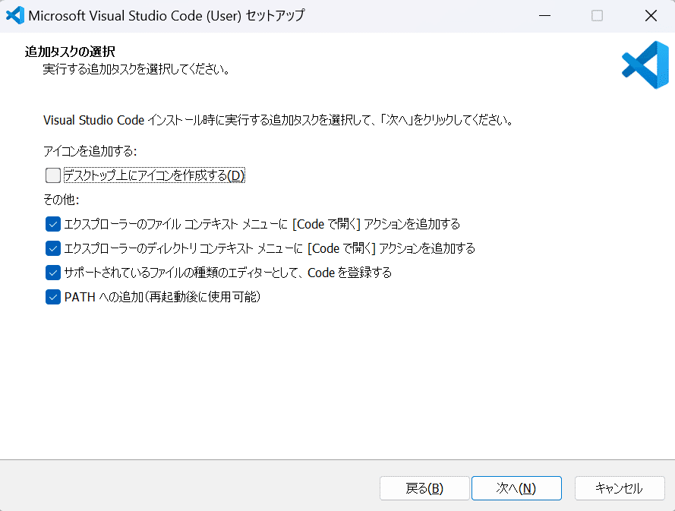Click the 'Microsoft Visual Studio Code (User) セットアップ' title text
This screenshot has width=675, height=511.
tap(156, 15)
